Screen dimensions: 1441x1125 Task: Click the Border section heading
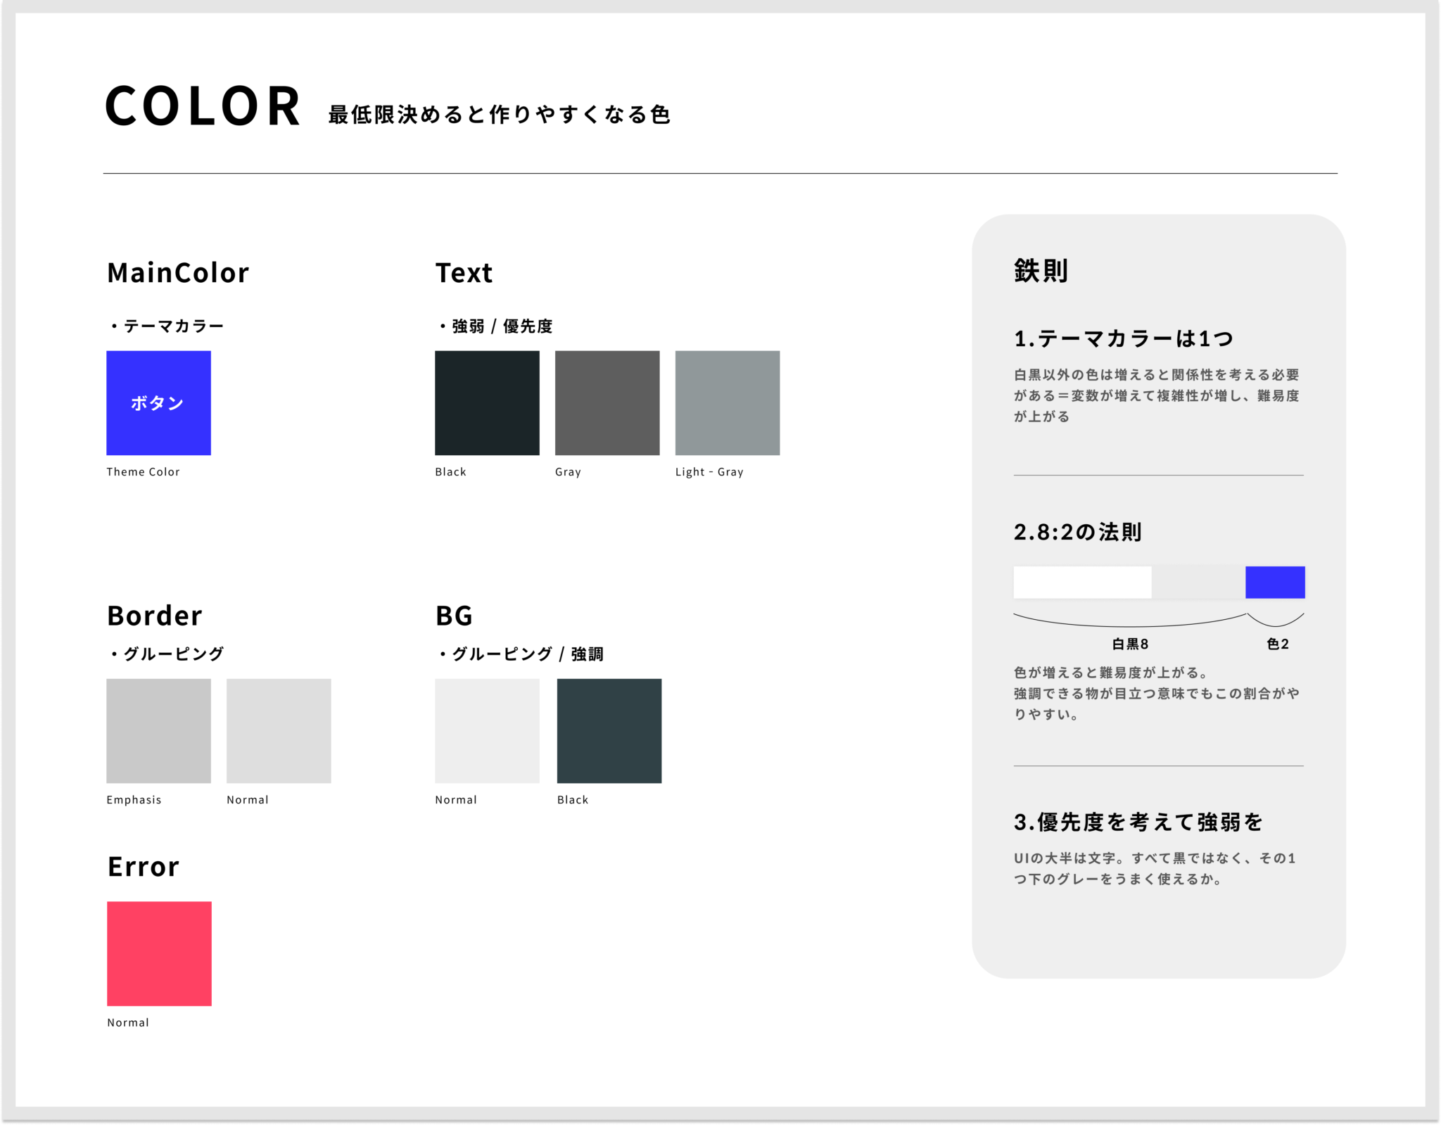(154, 616)
